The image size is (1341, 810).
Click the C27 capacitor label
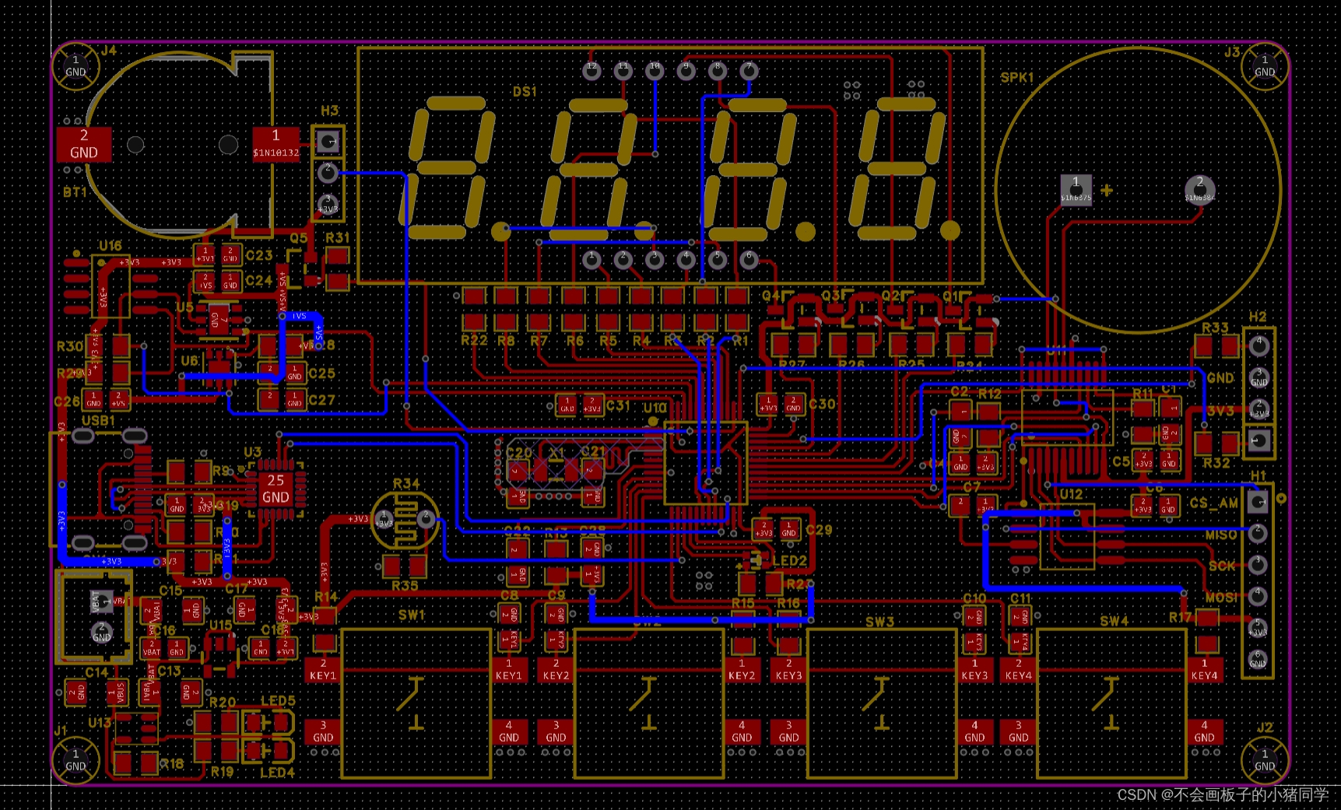pos(321,400)
